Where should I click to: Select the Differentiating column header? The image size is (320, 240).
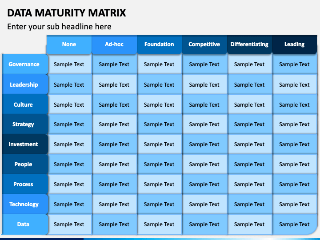point(249,44)
